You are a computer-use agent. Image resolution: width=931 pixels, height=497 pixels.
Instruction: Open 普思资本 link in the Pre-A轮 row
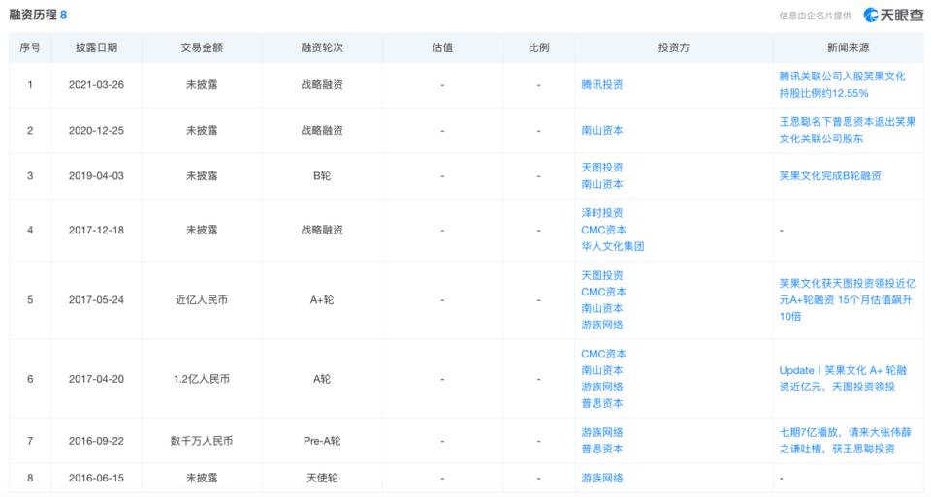601,449
